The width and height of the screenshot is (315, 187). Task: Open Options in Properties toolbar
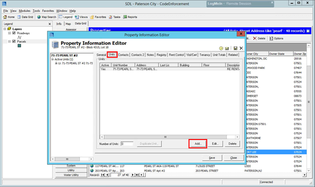(x=276, y=38)
